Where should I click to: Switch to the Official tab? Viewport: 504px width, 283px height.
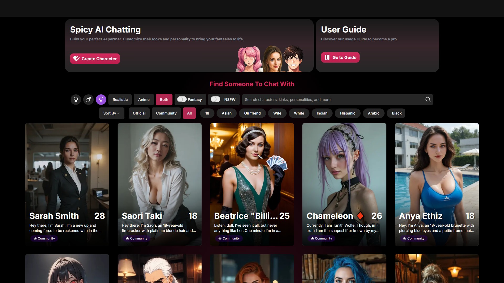click(x=139, y=113)
